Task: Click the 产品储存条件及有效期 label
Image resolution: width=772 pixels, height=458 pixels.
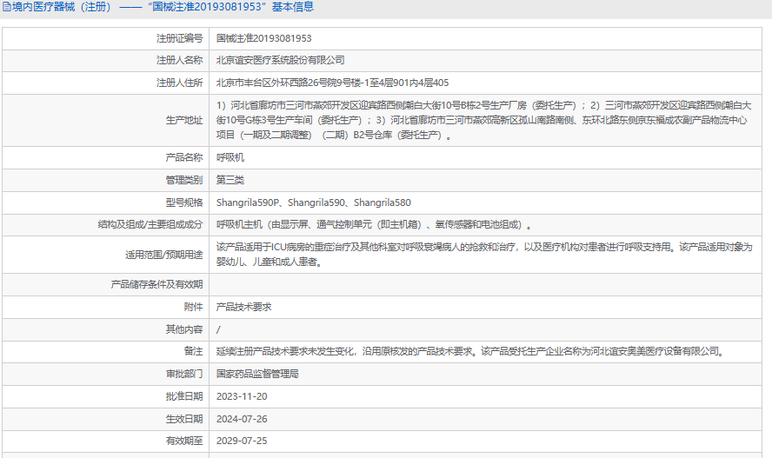Action: (x=156, y=284)
